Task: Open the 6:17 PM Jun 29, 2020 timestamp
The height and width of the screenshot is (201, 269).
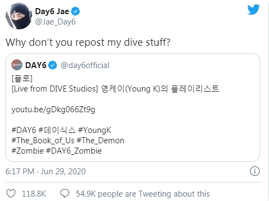Action: [45, 172]
